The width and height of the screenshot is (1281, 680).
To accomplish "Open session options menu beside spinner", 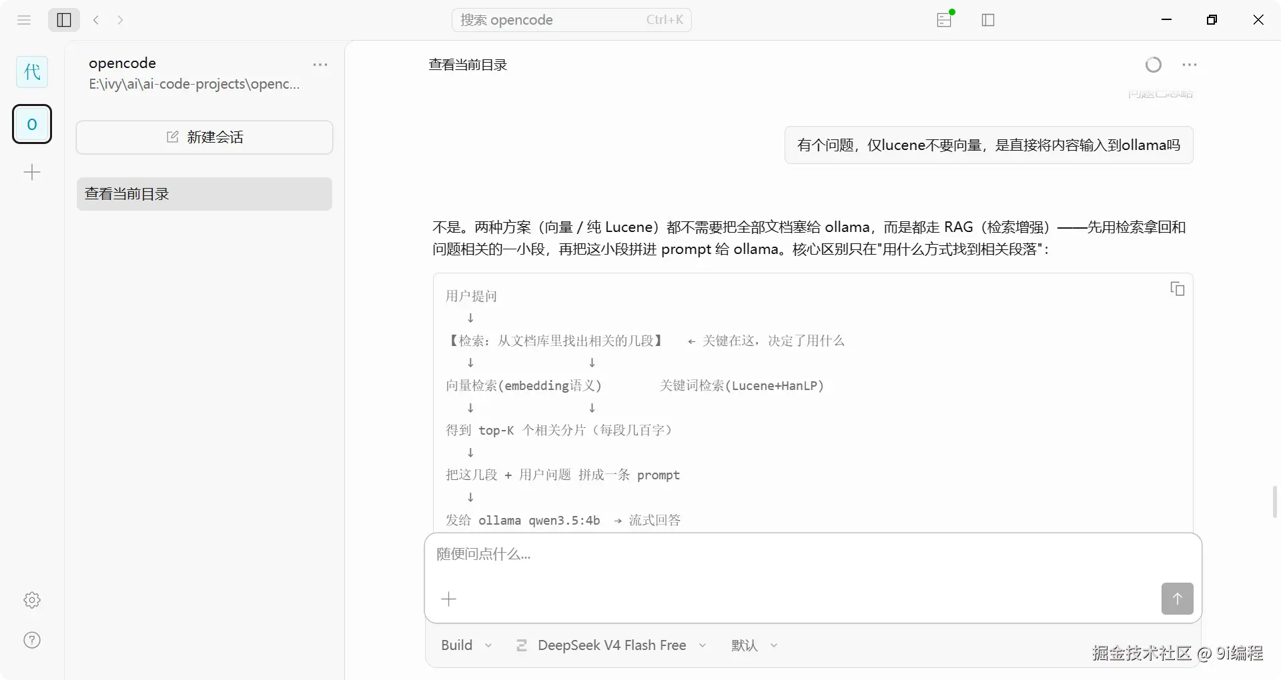I will click(1189, 65).
